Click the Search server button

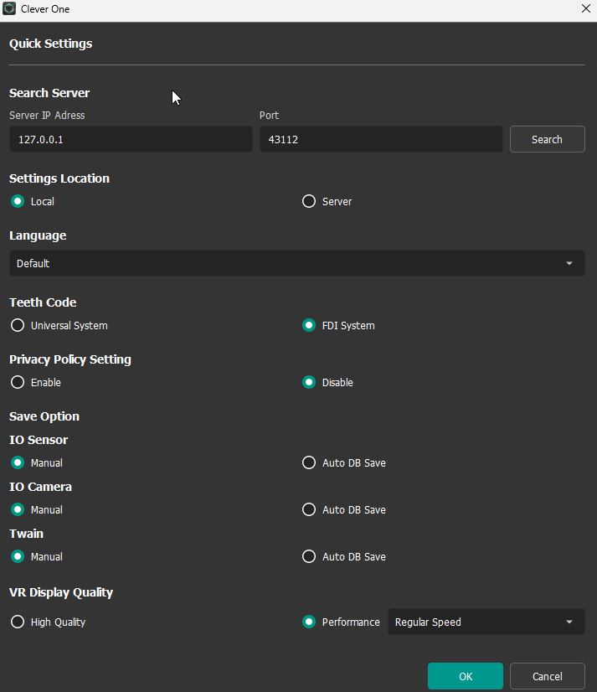(x=547, y=139)
